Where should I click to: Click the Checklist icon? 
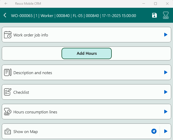8,92
